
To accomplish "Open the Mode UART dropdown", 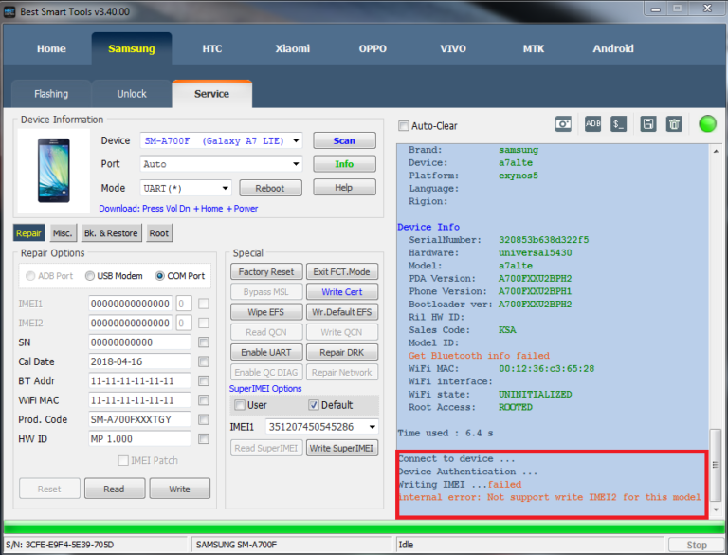I will click(x=225, y=188).
